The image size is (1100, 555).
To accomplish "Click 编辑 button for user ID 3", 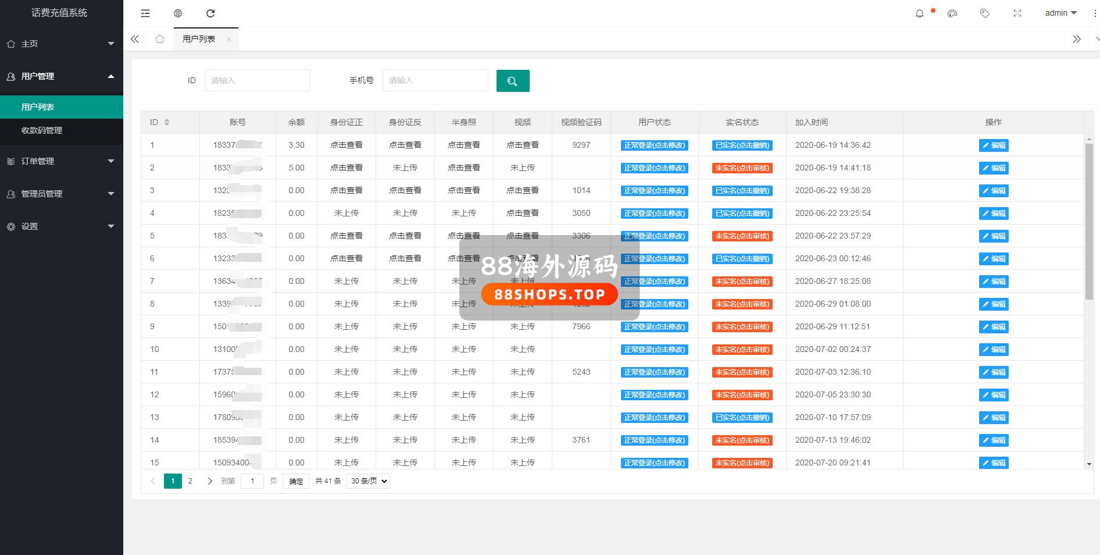I will point(993,191).
